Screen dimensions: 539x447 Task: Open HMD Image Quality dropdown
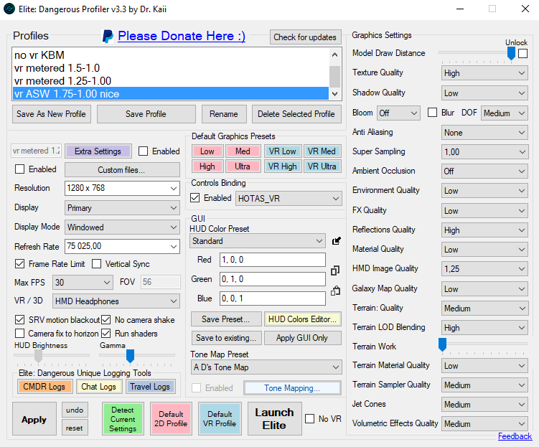pyautogui.click(x=484, y=268)
